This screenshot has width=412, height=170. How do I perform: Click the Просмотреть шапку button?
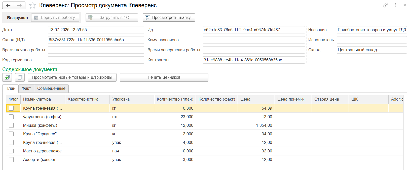[x=169, y=18]
